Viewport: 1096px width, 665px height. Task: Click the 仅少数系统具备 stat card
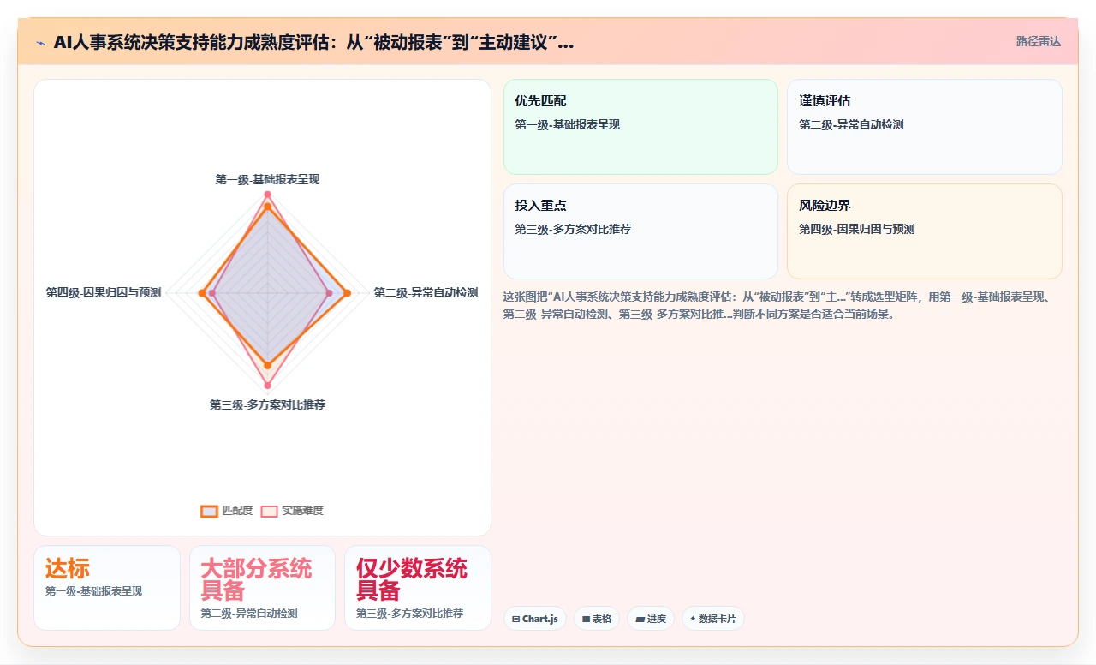coord(418,588)
